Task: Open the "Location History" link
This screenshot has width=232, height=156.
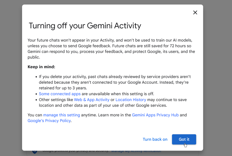Action: coord(131,100)
